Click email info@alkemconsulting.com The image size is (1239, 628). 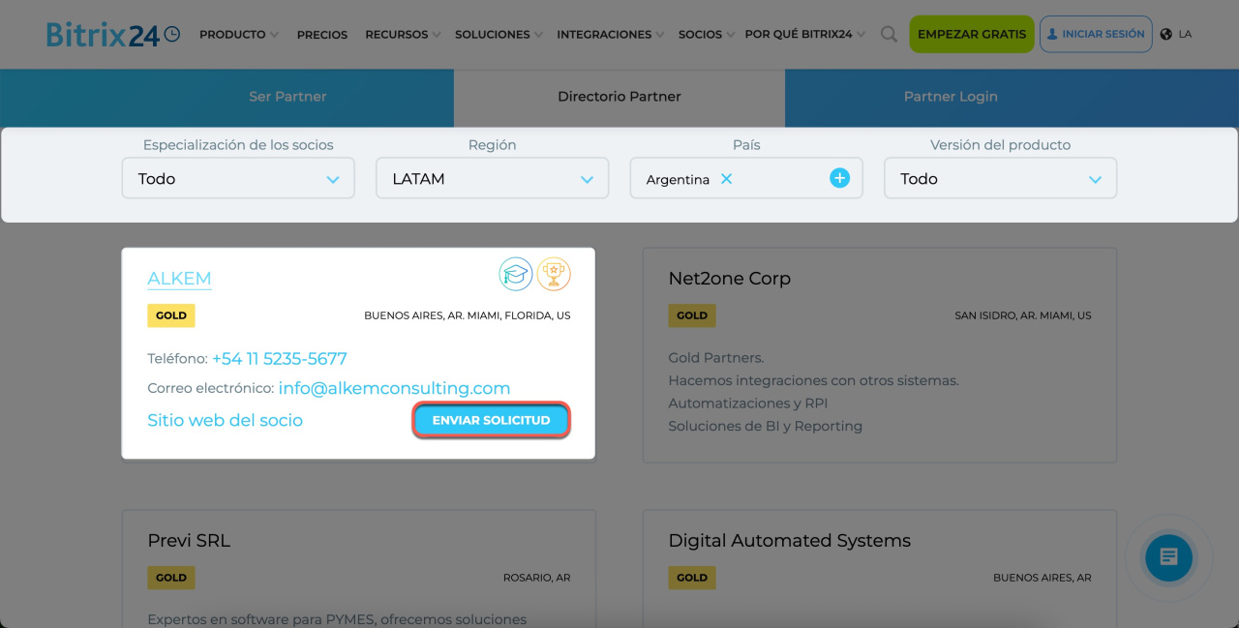tap(394, 388)
